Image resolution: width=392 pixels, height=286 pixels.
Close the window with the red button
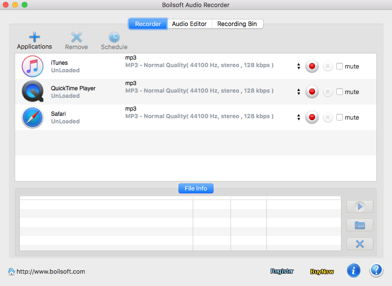coord(6,5)
